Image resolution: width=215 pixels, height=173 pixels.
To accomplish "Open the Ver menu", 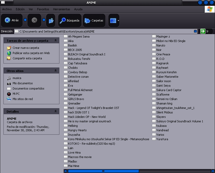I will [x=31, y=9].
